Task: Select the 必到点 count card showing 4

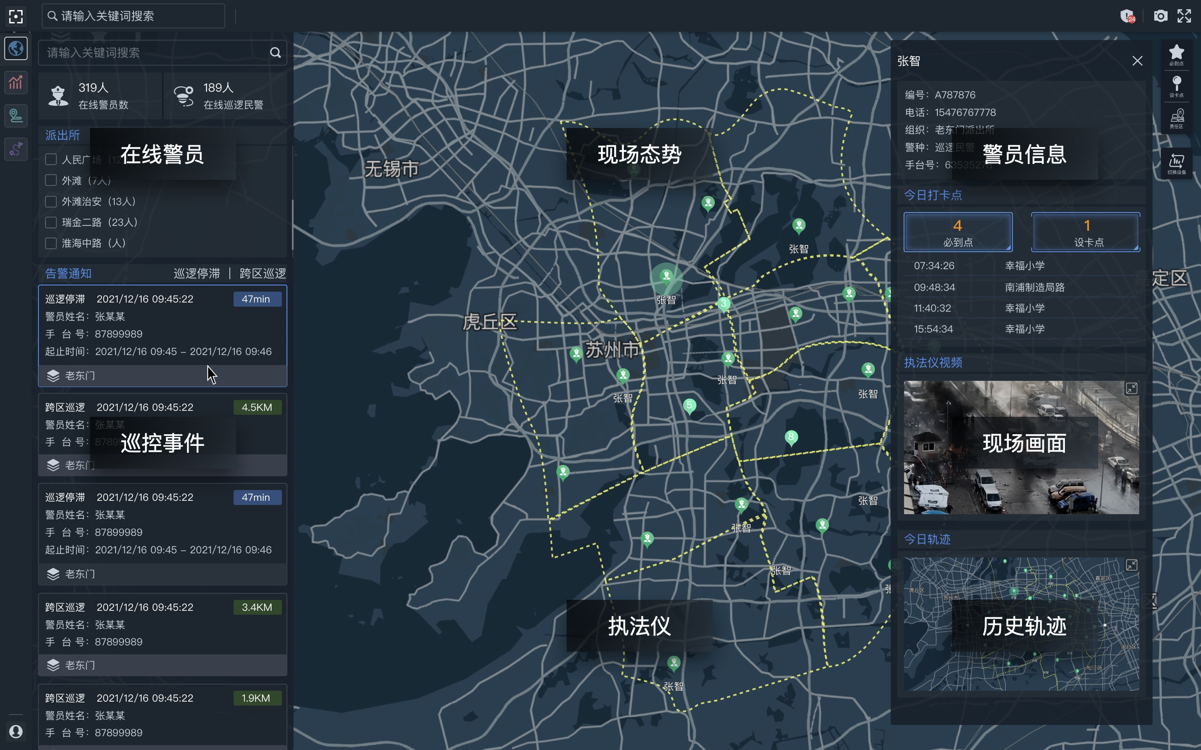Action: click(x=957, y=232)
